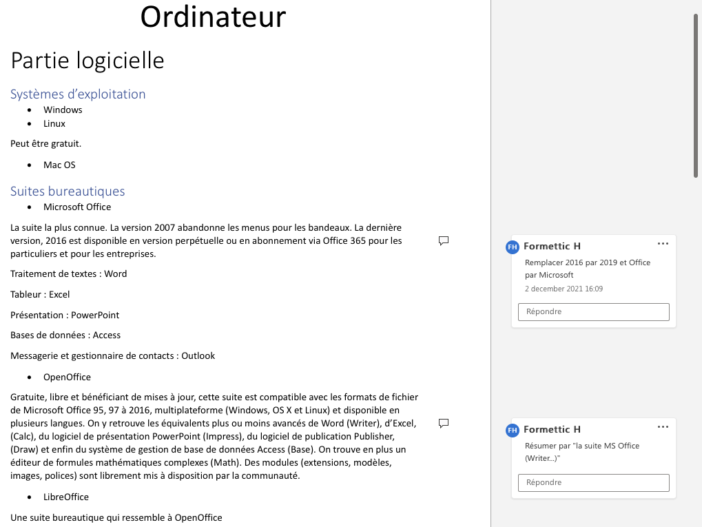Viewport: 702px width, 527px height.
Task: Click author name 'Formettic H' on the 'Remplacer 2016' comment
Action: click(x=552, y=246)
